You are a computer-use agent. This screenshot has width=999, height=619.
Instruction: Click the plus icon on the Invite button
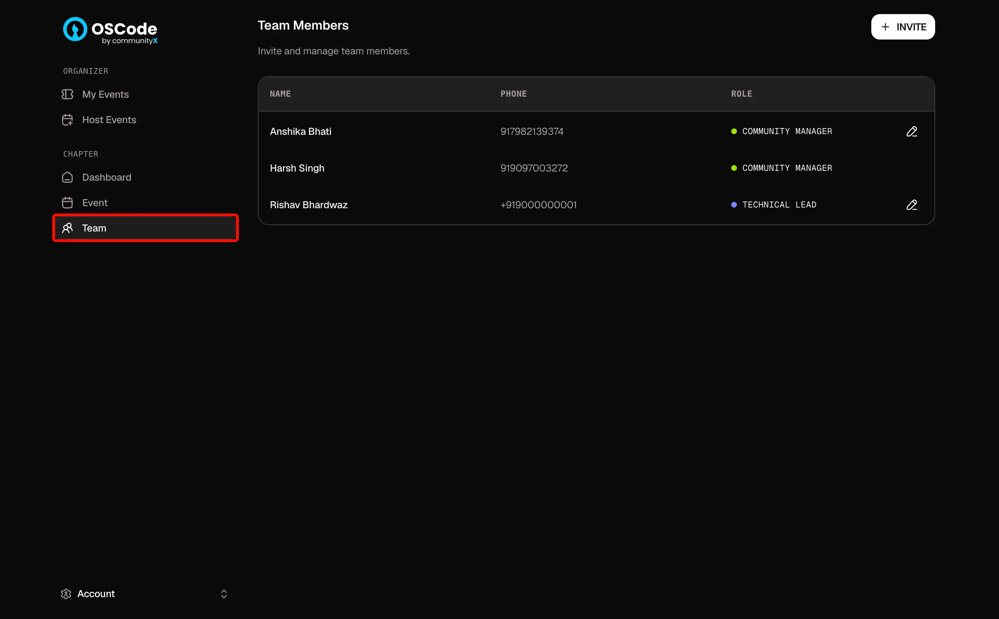click(x=885, y=27)
